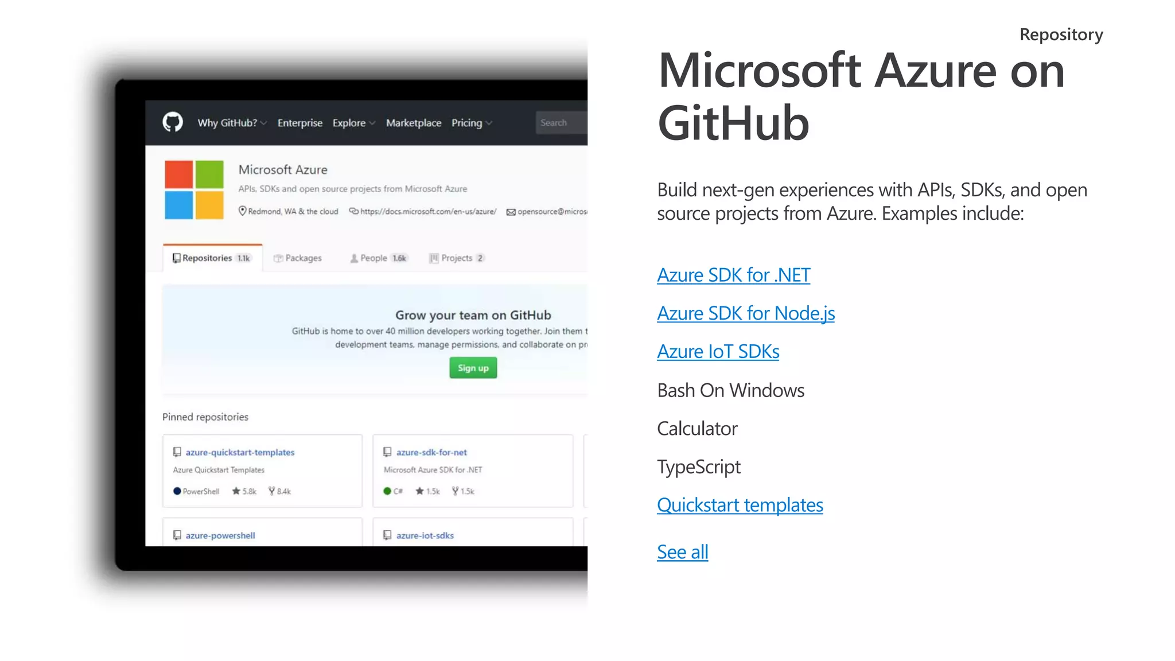Switch to the Projects tab

click(x=457, y=258)
